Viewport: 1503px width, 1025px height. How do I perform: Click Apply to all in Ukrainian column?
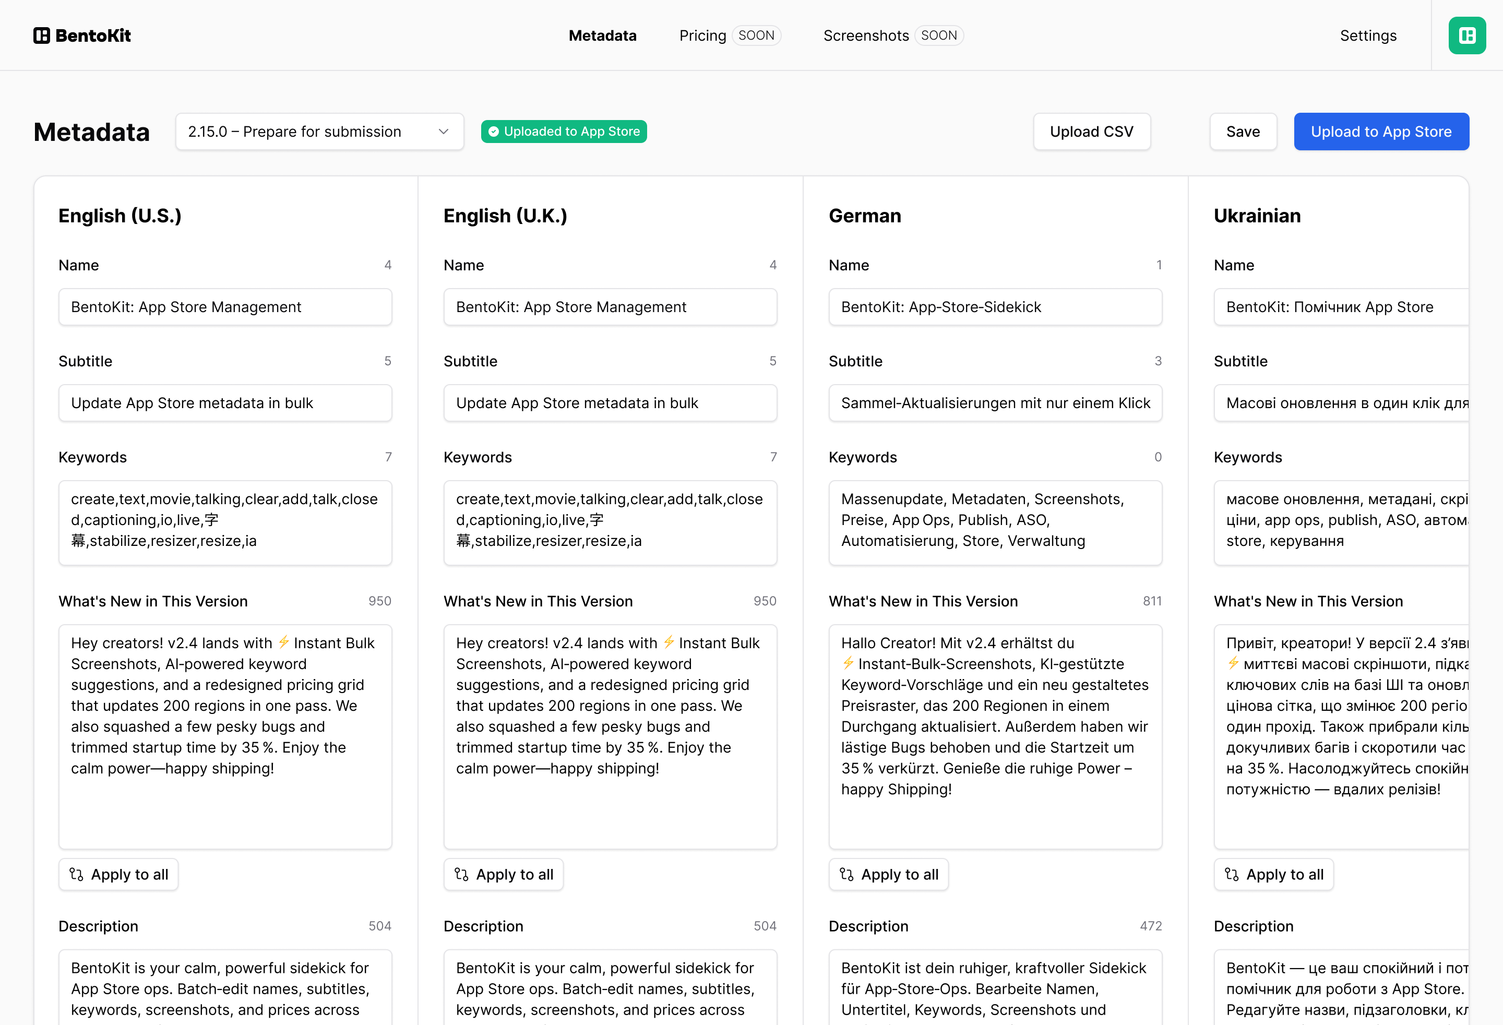tap(1274, 874)
